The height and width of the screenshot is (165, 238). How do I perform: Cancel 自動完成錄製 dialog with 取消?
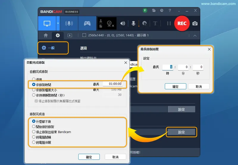pyautogui.click(x=115, y=157)
